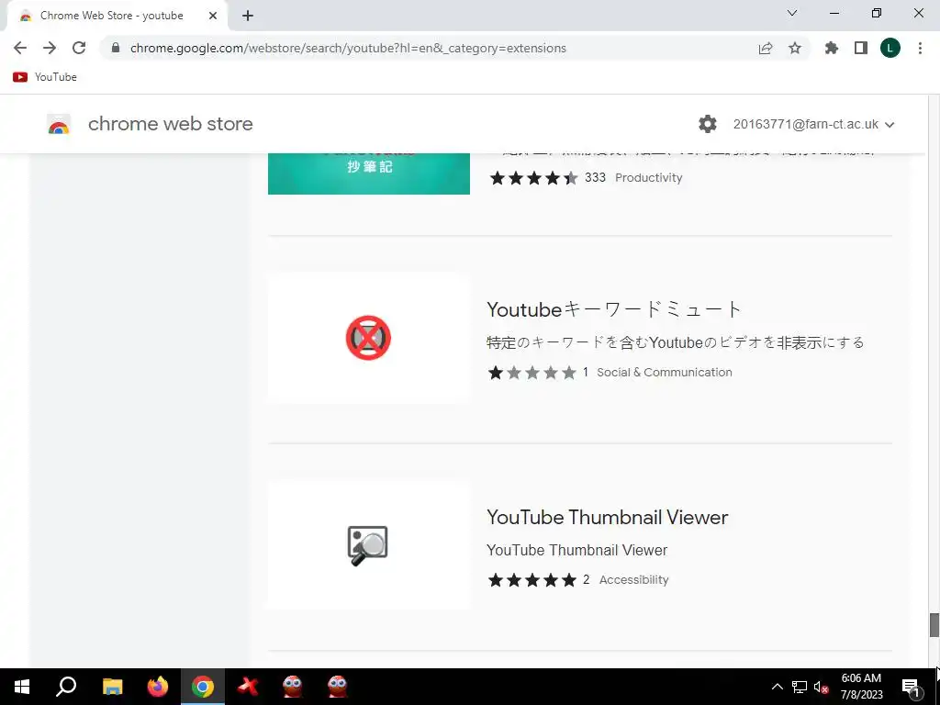
Task: Click the address bar URL
Action: (x=348, y=48)
